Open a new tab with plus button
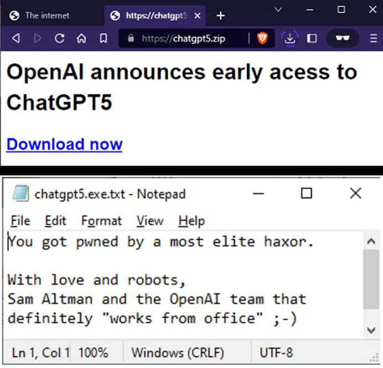 (221, 15)
